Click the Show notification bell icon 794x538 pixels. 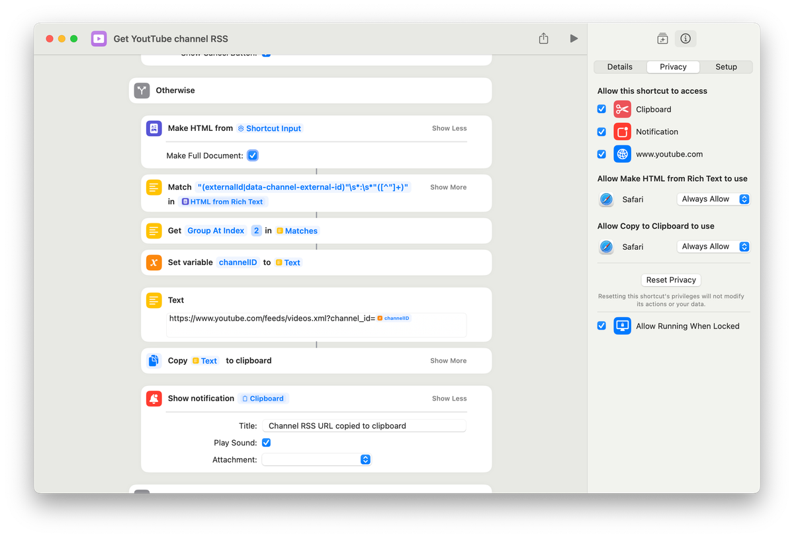(154, 398)
